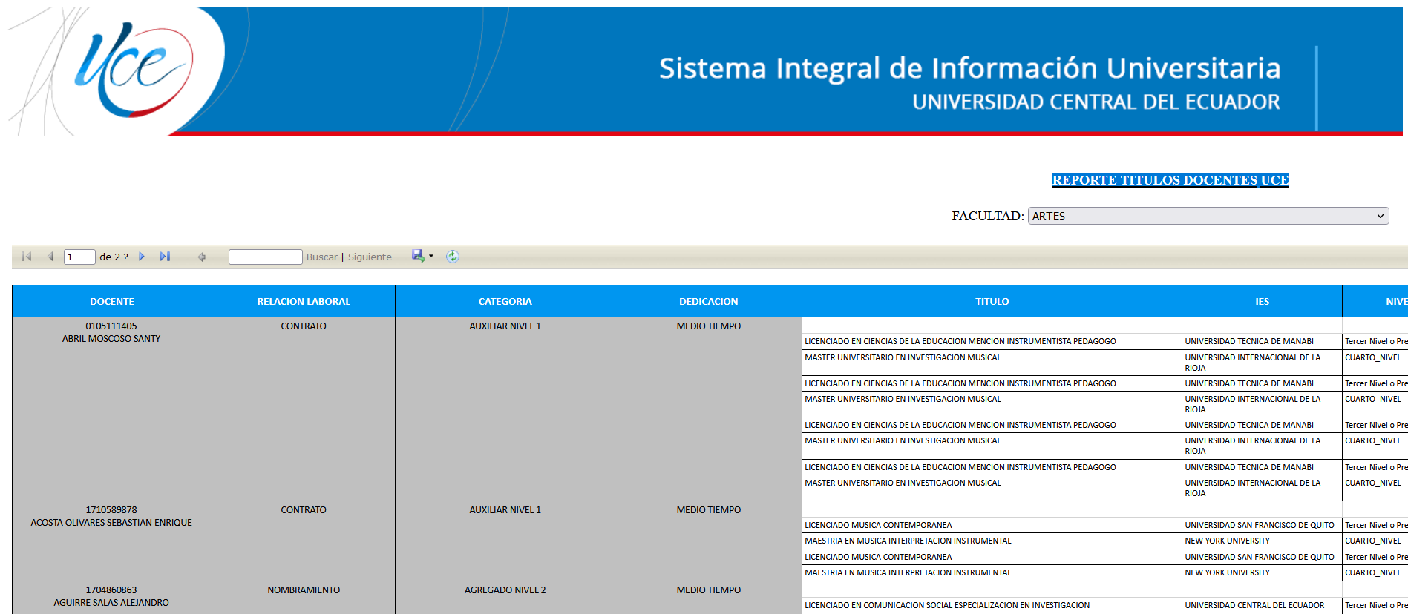
Task: Click the TITULO column header
Action: coord(992,302)
